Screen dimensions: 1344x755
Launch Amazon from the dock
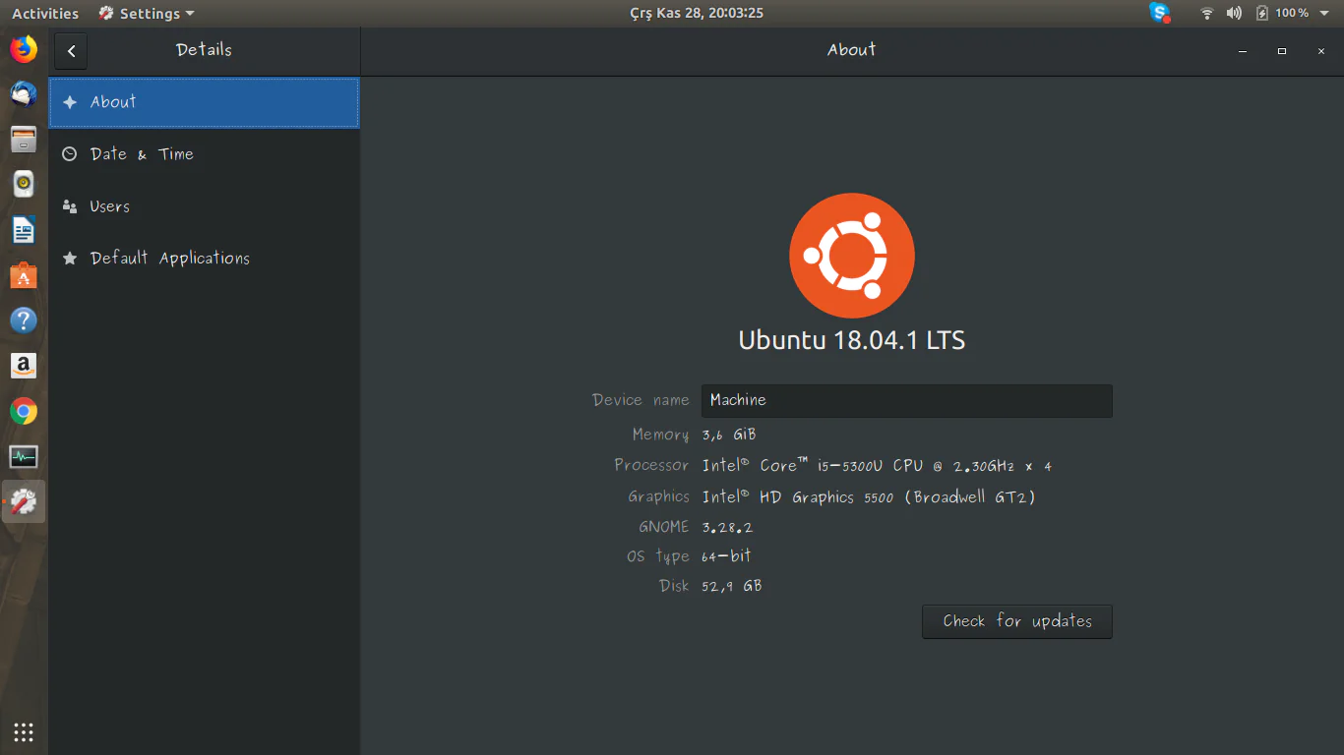(x=24, y=366)
